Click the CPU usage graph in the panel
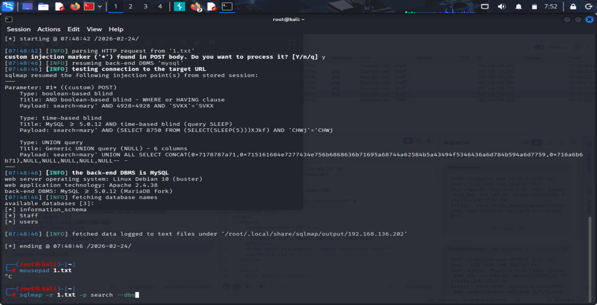Screen dimensions: 597x305 point(441,7)
